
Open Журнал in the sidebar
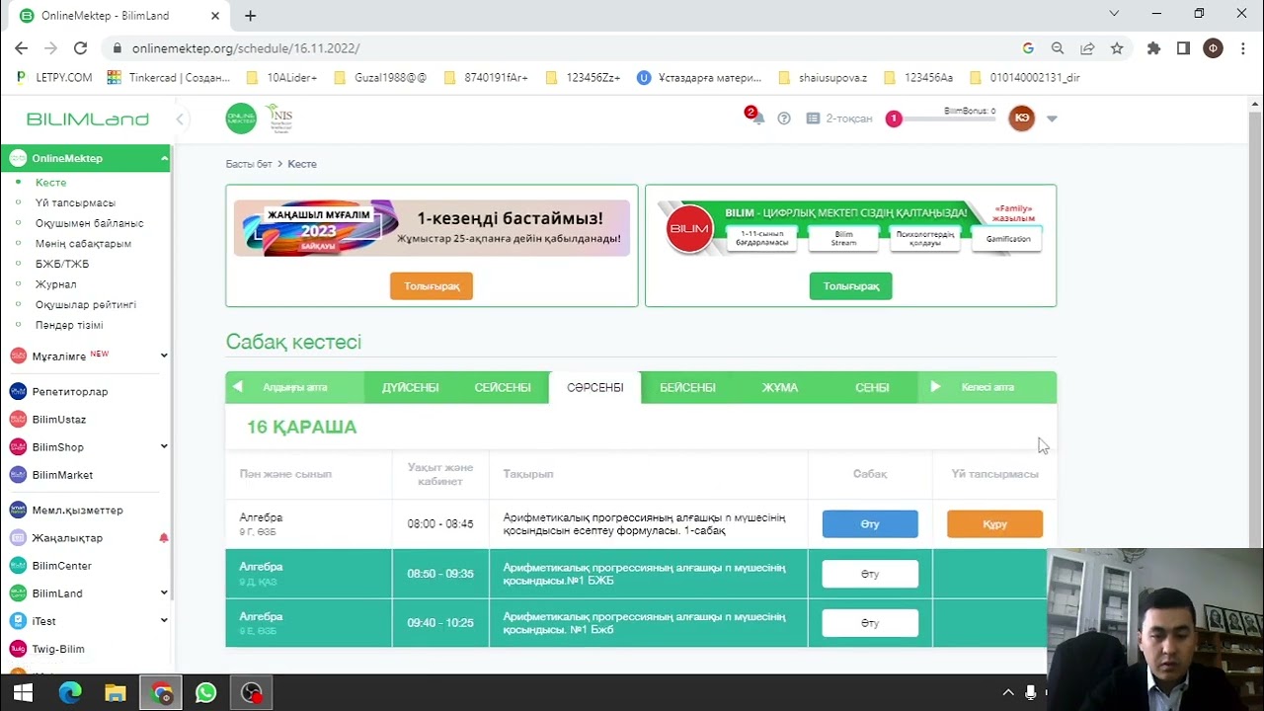point(55,284)
